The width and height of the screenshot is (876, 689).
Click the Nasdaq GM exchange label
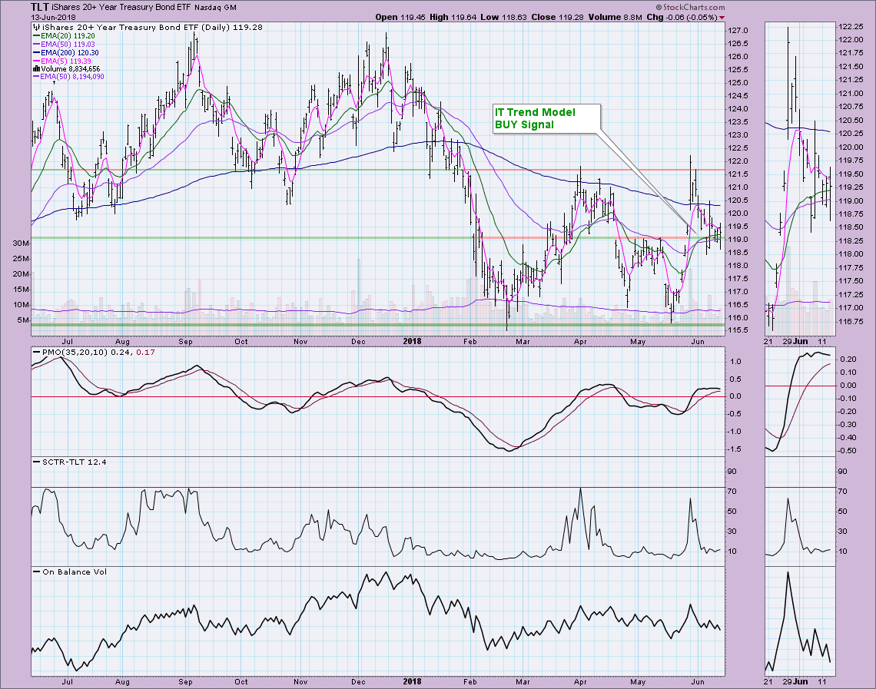point(215,8)
